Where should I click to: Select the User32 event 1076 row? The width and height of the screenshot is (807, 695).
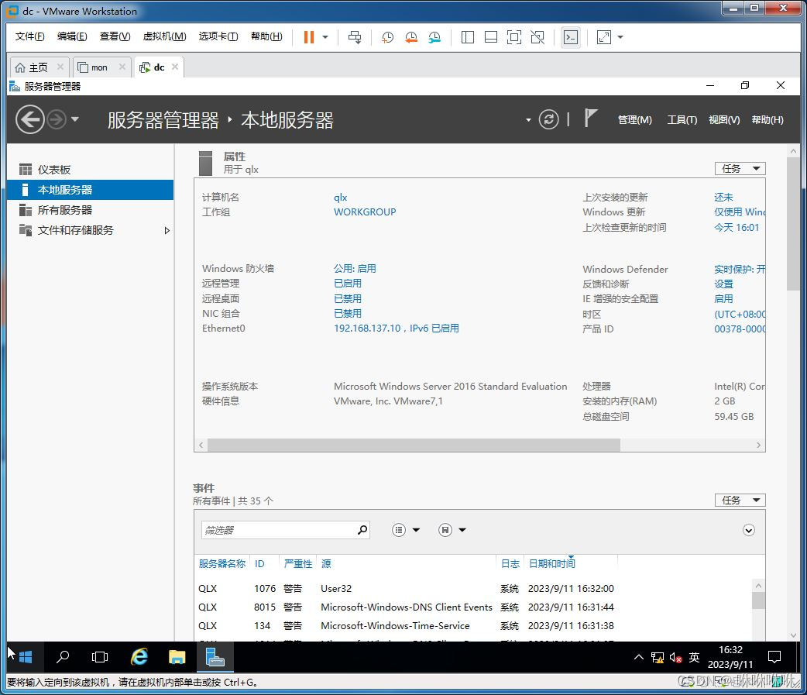pyautogui.click(x=473, y=588)
